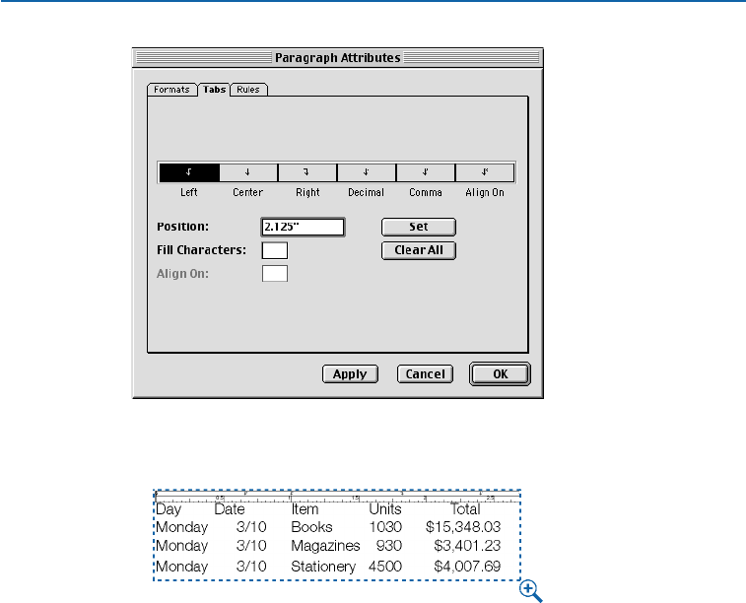Select the Decimal tab alignment icon
Screen dimensions: 746x603
click(367, 172)
